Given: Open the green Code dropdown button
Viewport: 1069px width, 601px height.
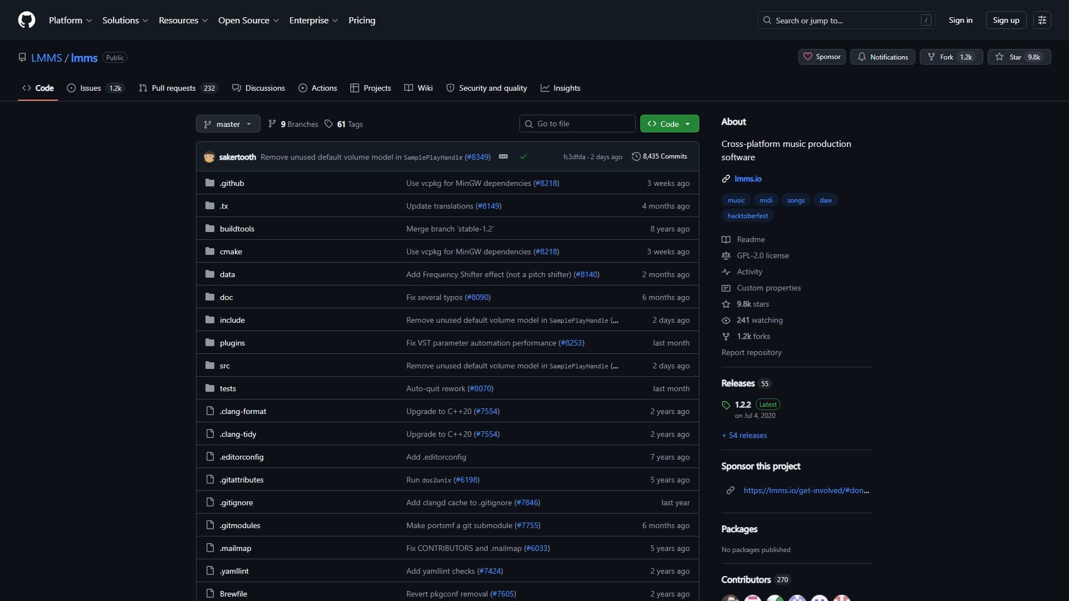Looking at the screenshot, I should (x=669, y=124).
